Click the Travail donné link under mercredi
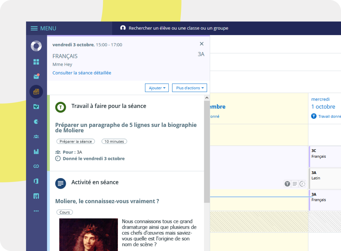This screenshot has width=341, height=251. tap(329, 116)
